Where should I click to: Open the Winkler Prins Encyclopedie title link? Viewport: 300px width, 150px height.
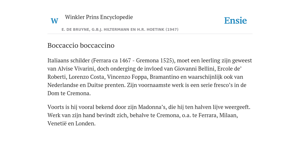click(99, 17)
